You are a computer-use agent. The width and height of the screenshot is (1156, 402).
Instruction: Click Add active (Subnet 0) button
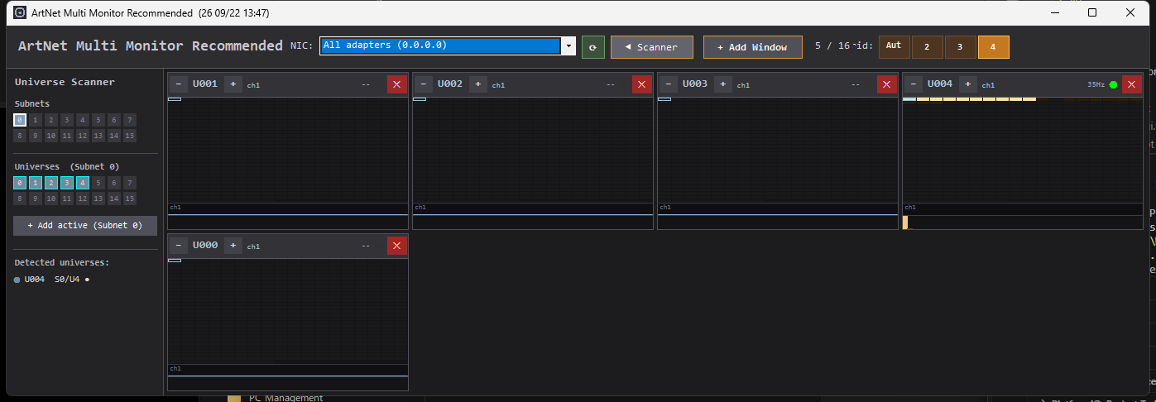coord(85,225)
